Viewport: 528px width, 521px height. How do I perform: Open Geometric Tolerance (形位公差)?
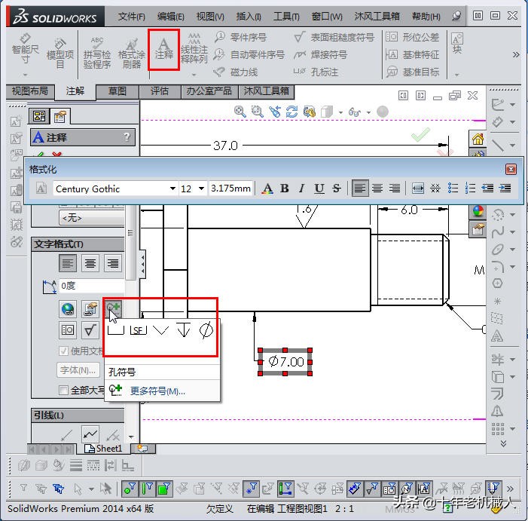click(412, 37)
